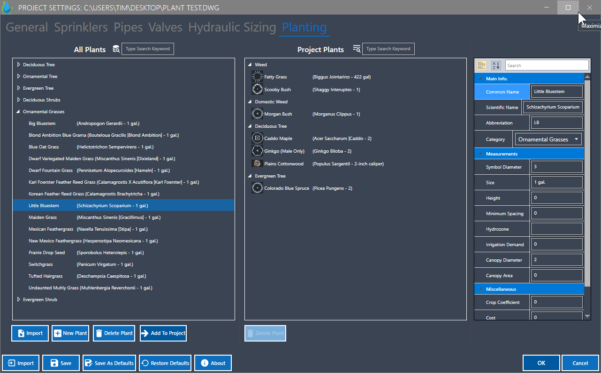The width and height of the screenshot is (601, 373).
Task: Expand the Deciduous Tree category in All Plants
Action: coord(19,65)
